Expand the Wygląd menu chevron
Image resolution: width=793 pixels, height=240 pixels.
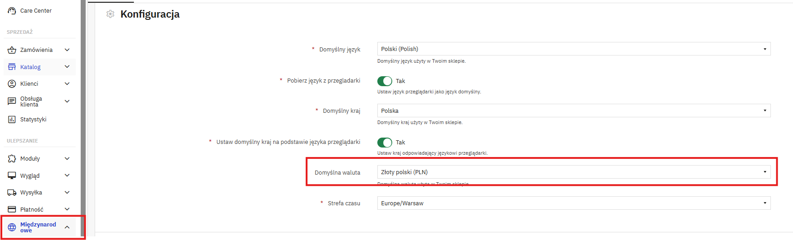click(x=67, y=175)
